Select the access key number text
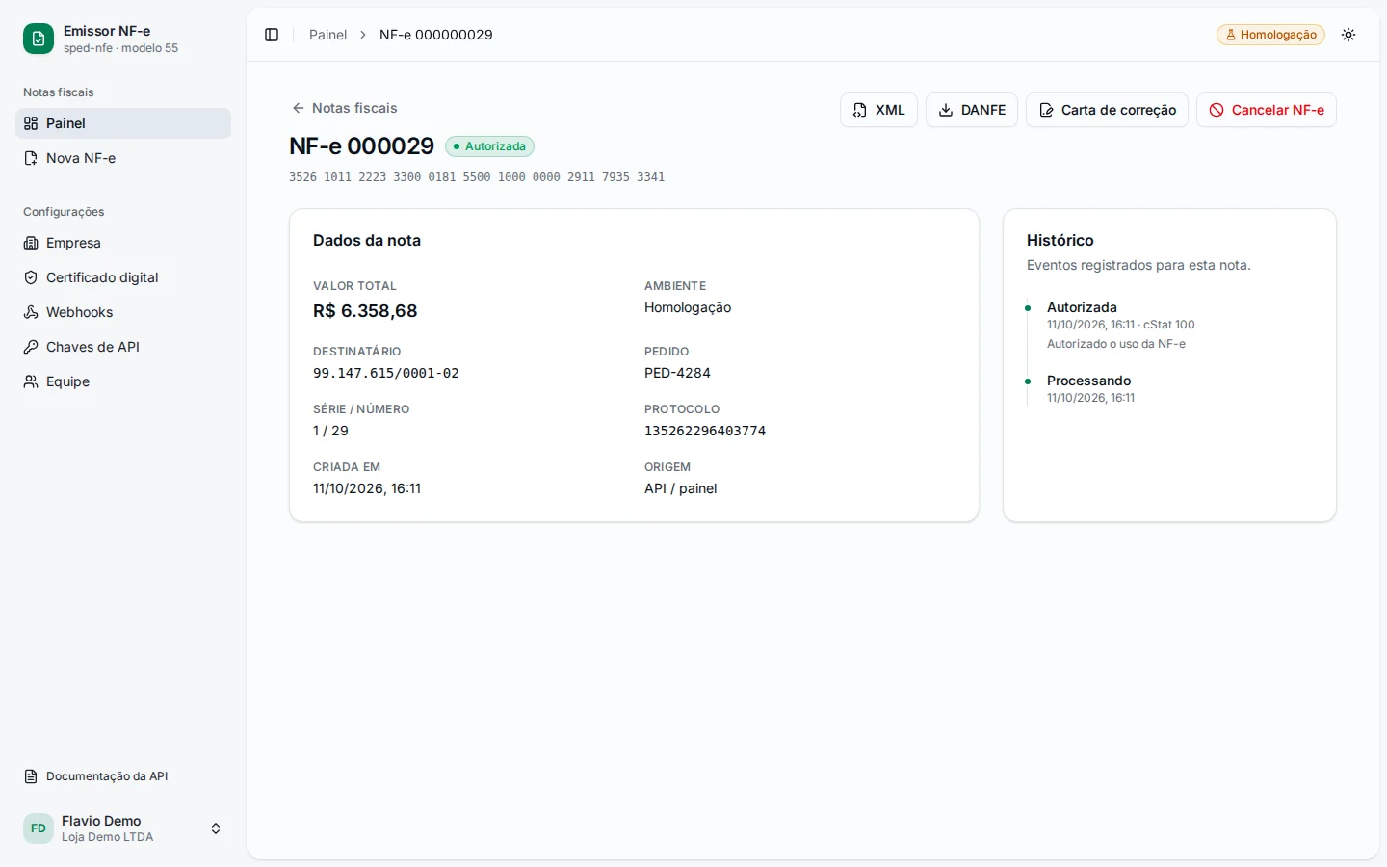Screen dimensions: 1387x867 pos(477,177)
